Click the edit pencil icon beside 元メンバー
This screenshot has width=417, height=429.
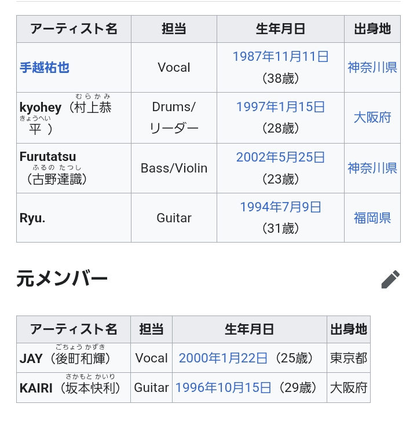390,279
